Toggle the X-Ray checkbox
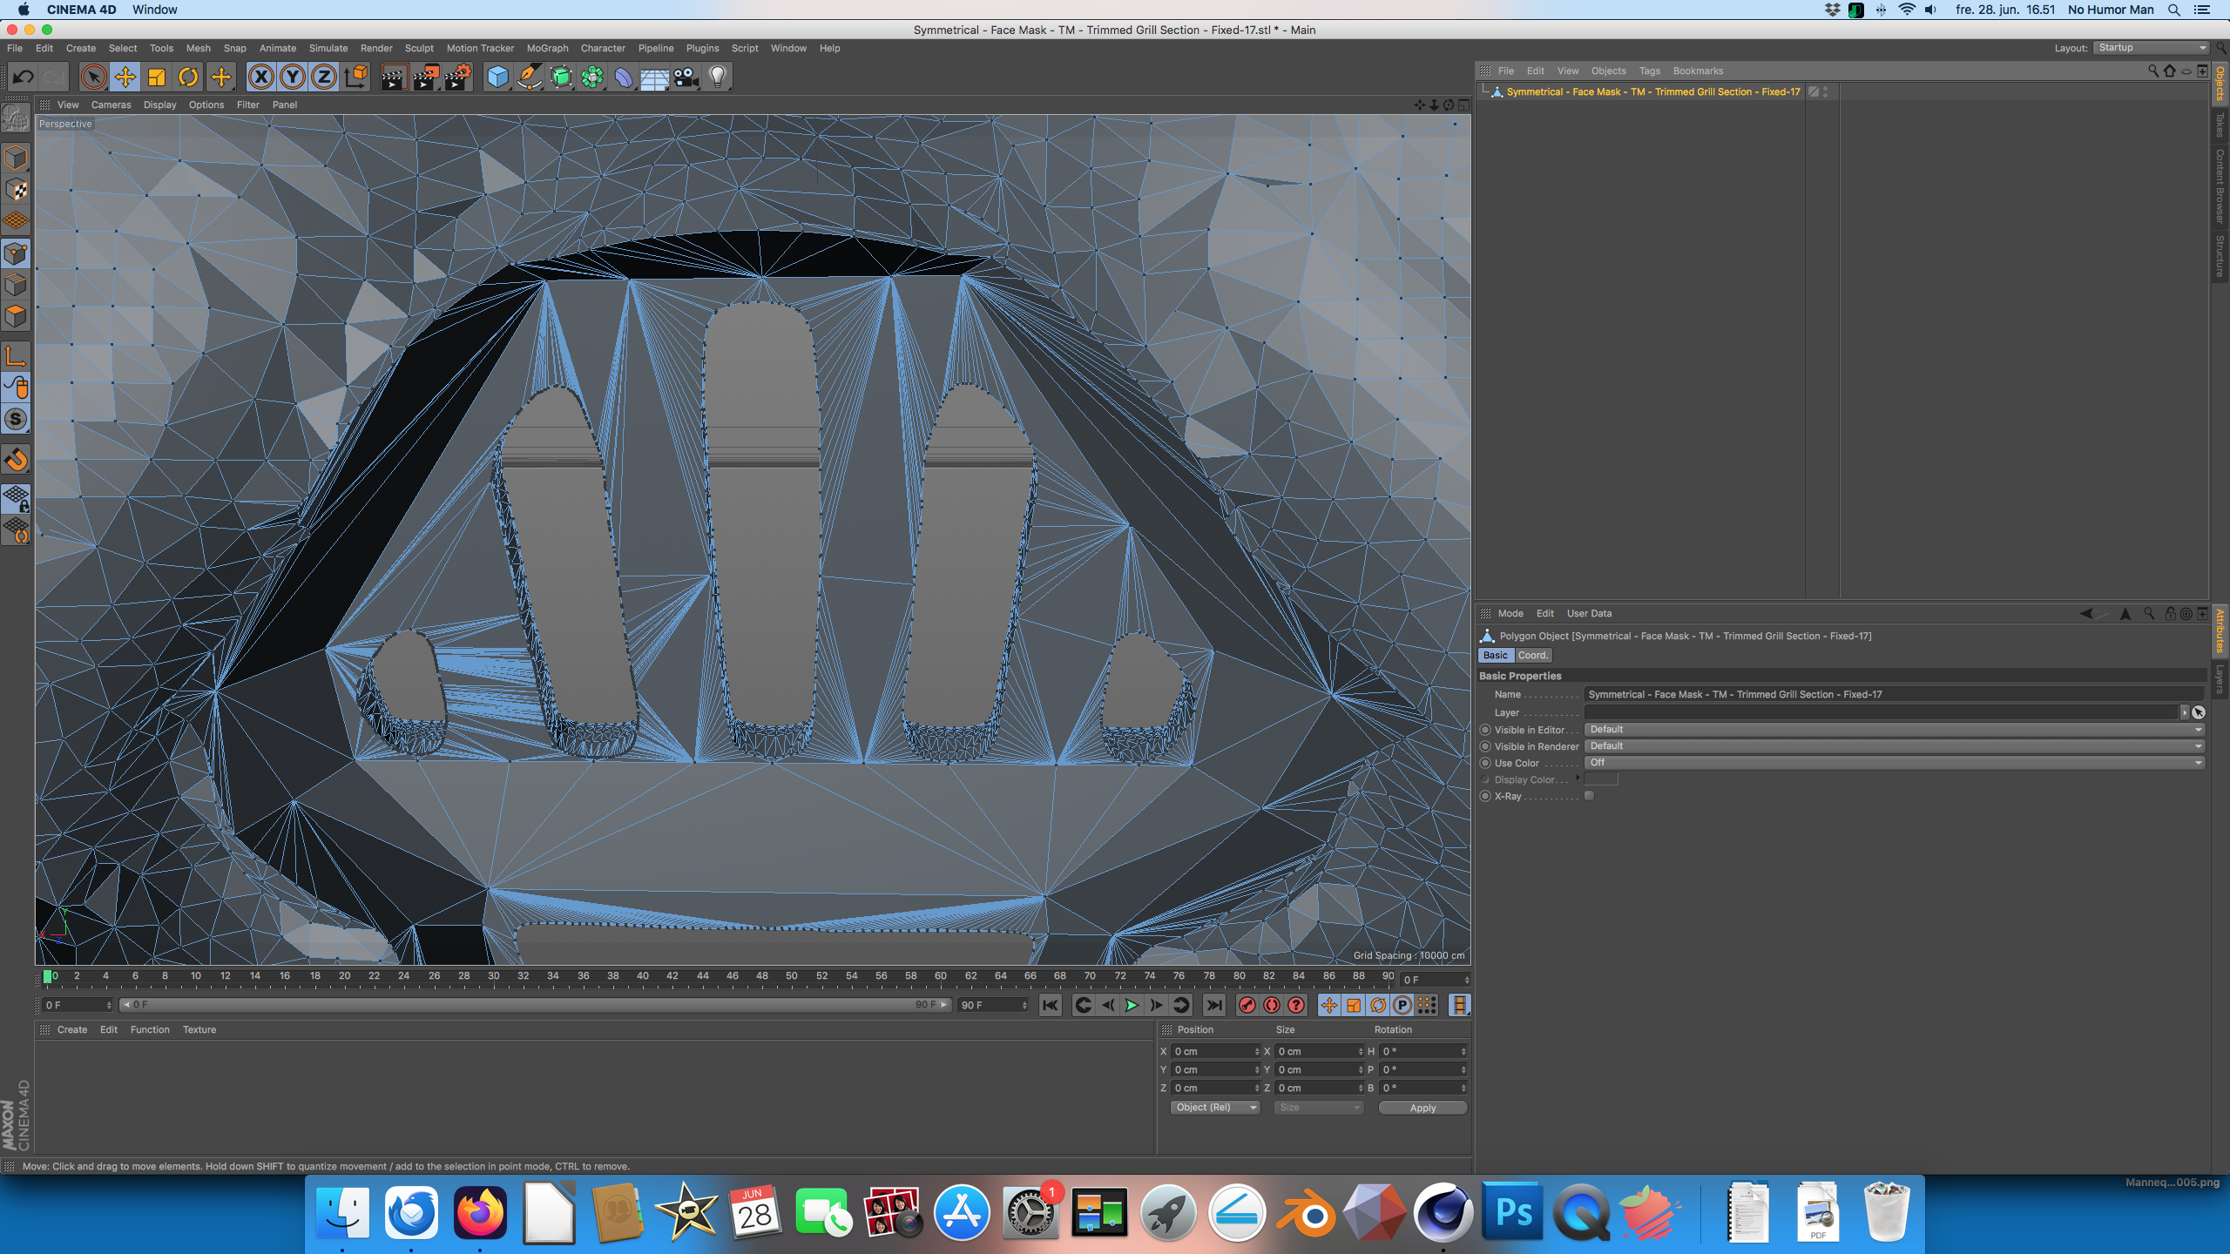Screen dimensions: 2230x1254 coord(1589,796)
